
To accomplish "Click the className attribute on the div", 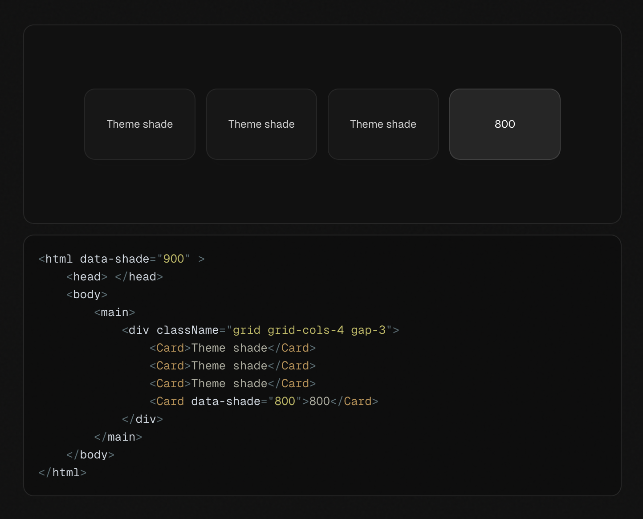I will tap(187, 330).
